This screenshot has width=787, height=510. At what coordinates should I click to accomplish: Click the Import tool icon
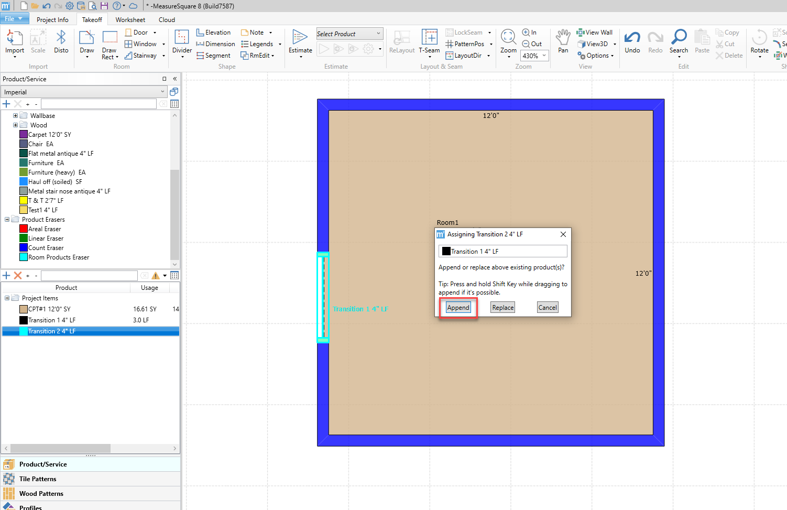[14, 38]
